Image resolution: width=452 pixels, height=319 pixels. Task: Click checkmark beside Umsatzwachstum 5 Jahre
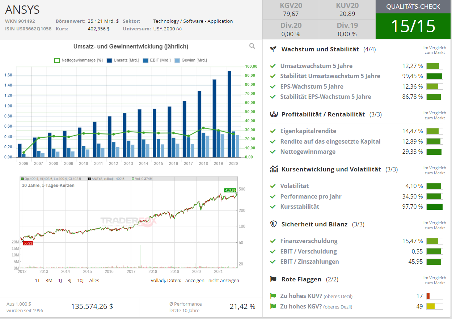pyautogui.click(x=273, y=66)
